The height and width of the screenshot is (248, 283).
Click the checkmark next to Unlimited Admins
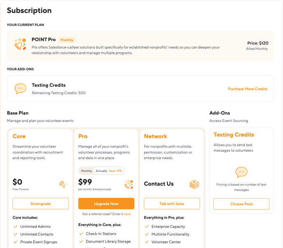[16, 227]
